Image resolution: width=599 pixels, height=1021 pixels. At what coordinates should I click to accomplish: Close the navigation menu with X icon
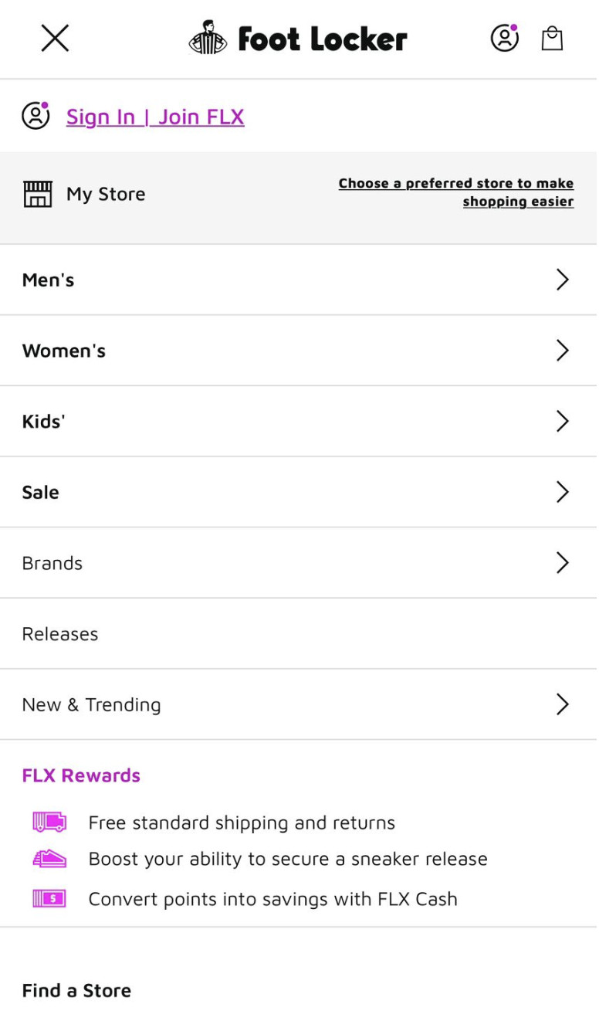click(x=55, y=38)
